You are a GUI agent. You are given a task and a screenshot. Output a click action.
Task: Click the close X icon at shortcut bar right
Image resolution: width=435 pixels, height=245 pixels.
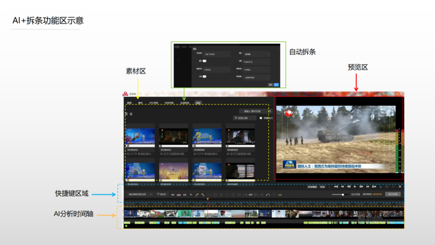[x=400, y=187]
